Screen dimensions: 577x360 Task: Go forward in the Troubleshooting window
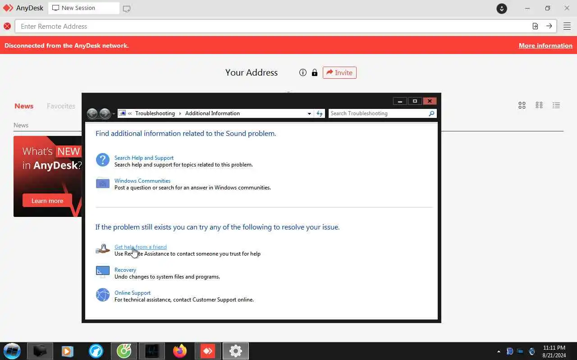click(105, 113)
